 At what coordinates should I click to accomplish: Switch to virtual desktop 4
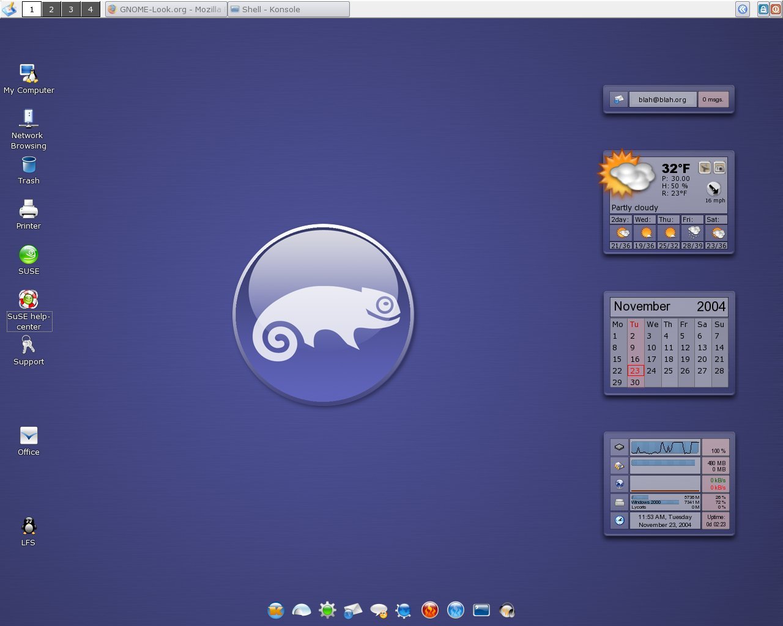click(91, 9)
